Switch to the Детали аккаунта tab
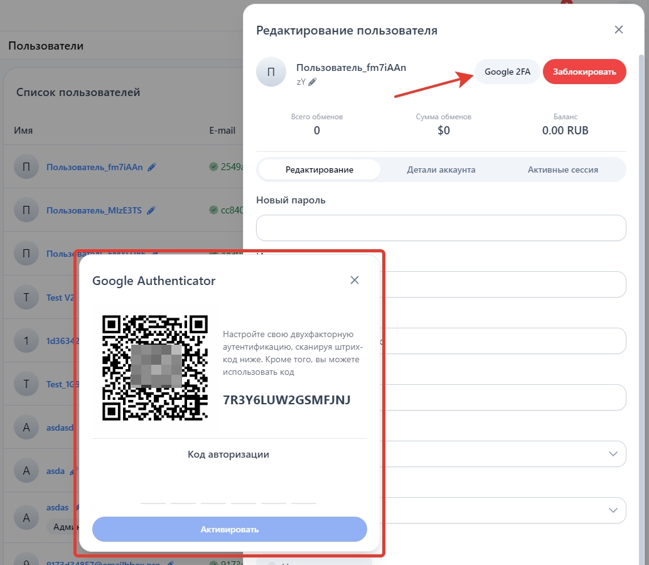This screenshot has height=565, width=649. [x=441, y=169]
